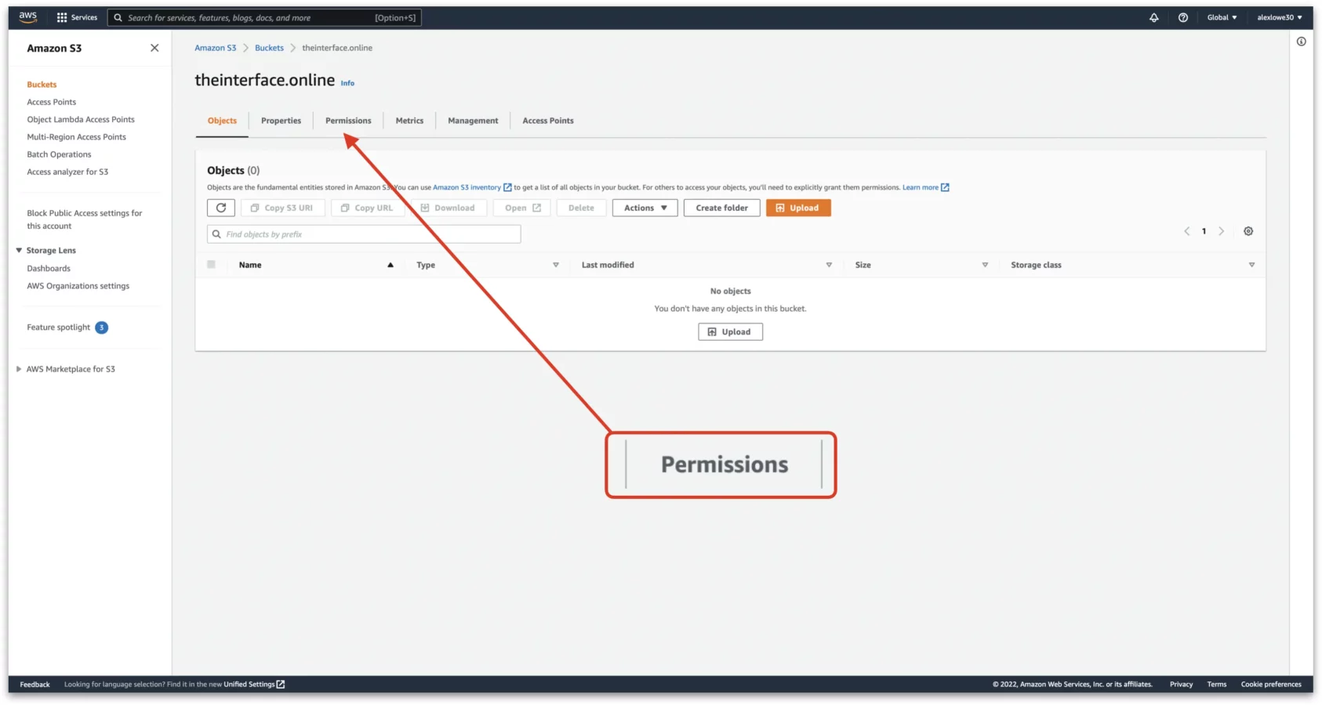Click the top services search box
Image resolution: width=1322 pixels, height=705 pixels.
point(264,17)
